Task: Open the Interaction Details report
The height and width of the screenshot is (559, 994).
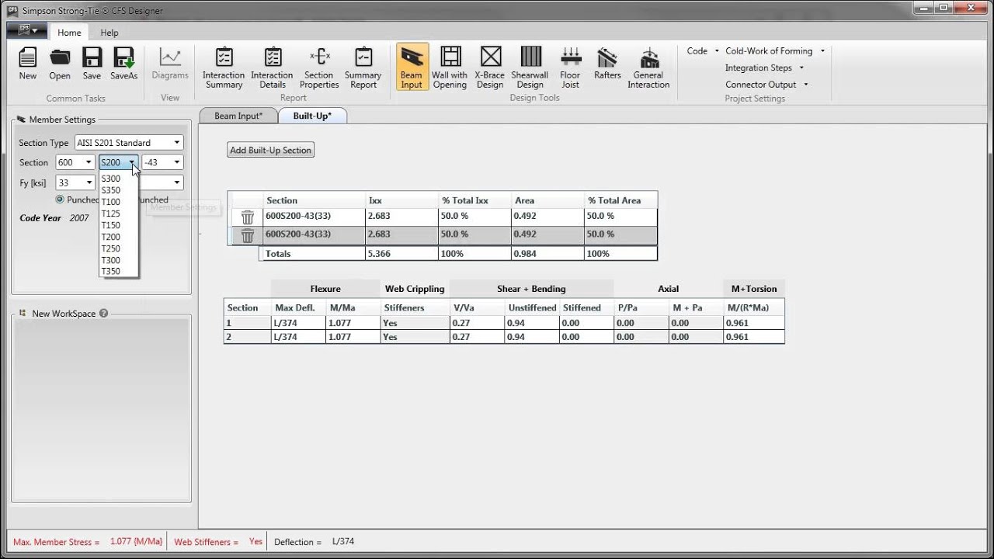Action: pos(272,68)
